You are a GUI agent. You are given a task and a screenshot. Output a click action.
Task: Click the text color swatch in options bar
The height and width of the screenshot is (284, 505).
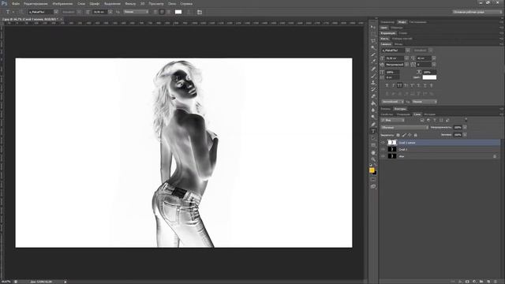(x=178, y=12)
